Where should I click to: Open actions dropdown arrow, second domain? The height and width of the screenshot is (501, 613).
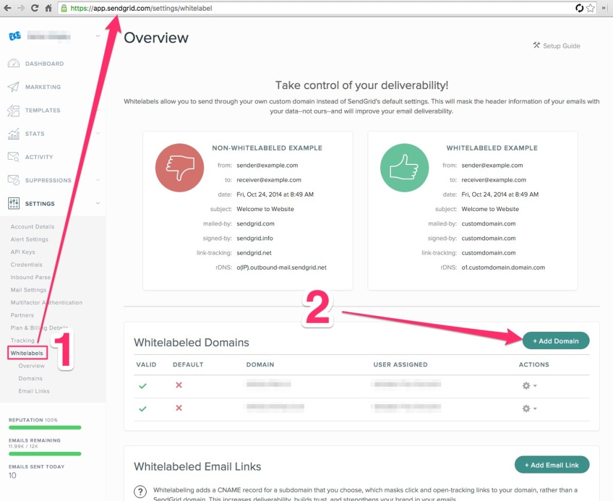[535, 409]
